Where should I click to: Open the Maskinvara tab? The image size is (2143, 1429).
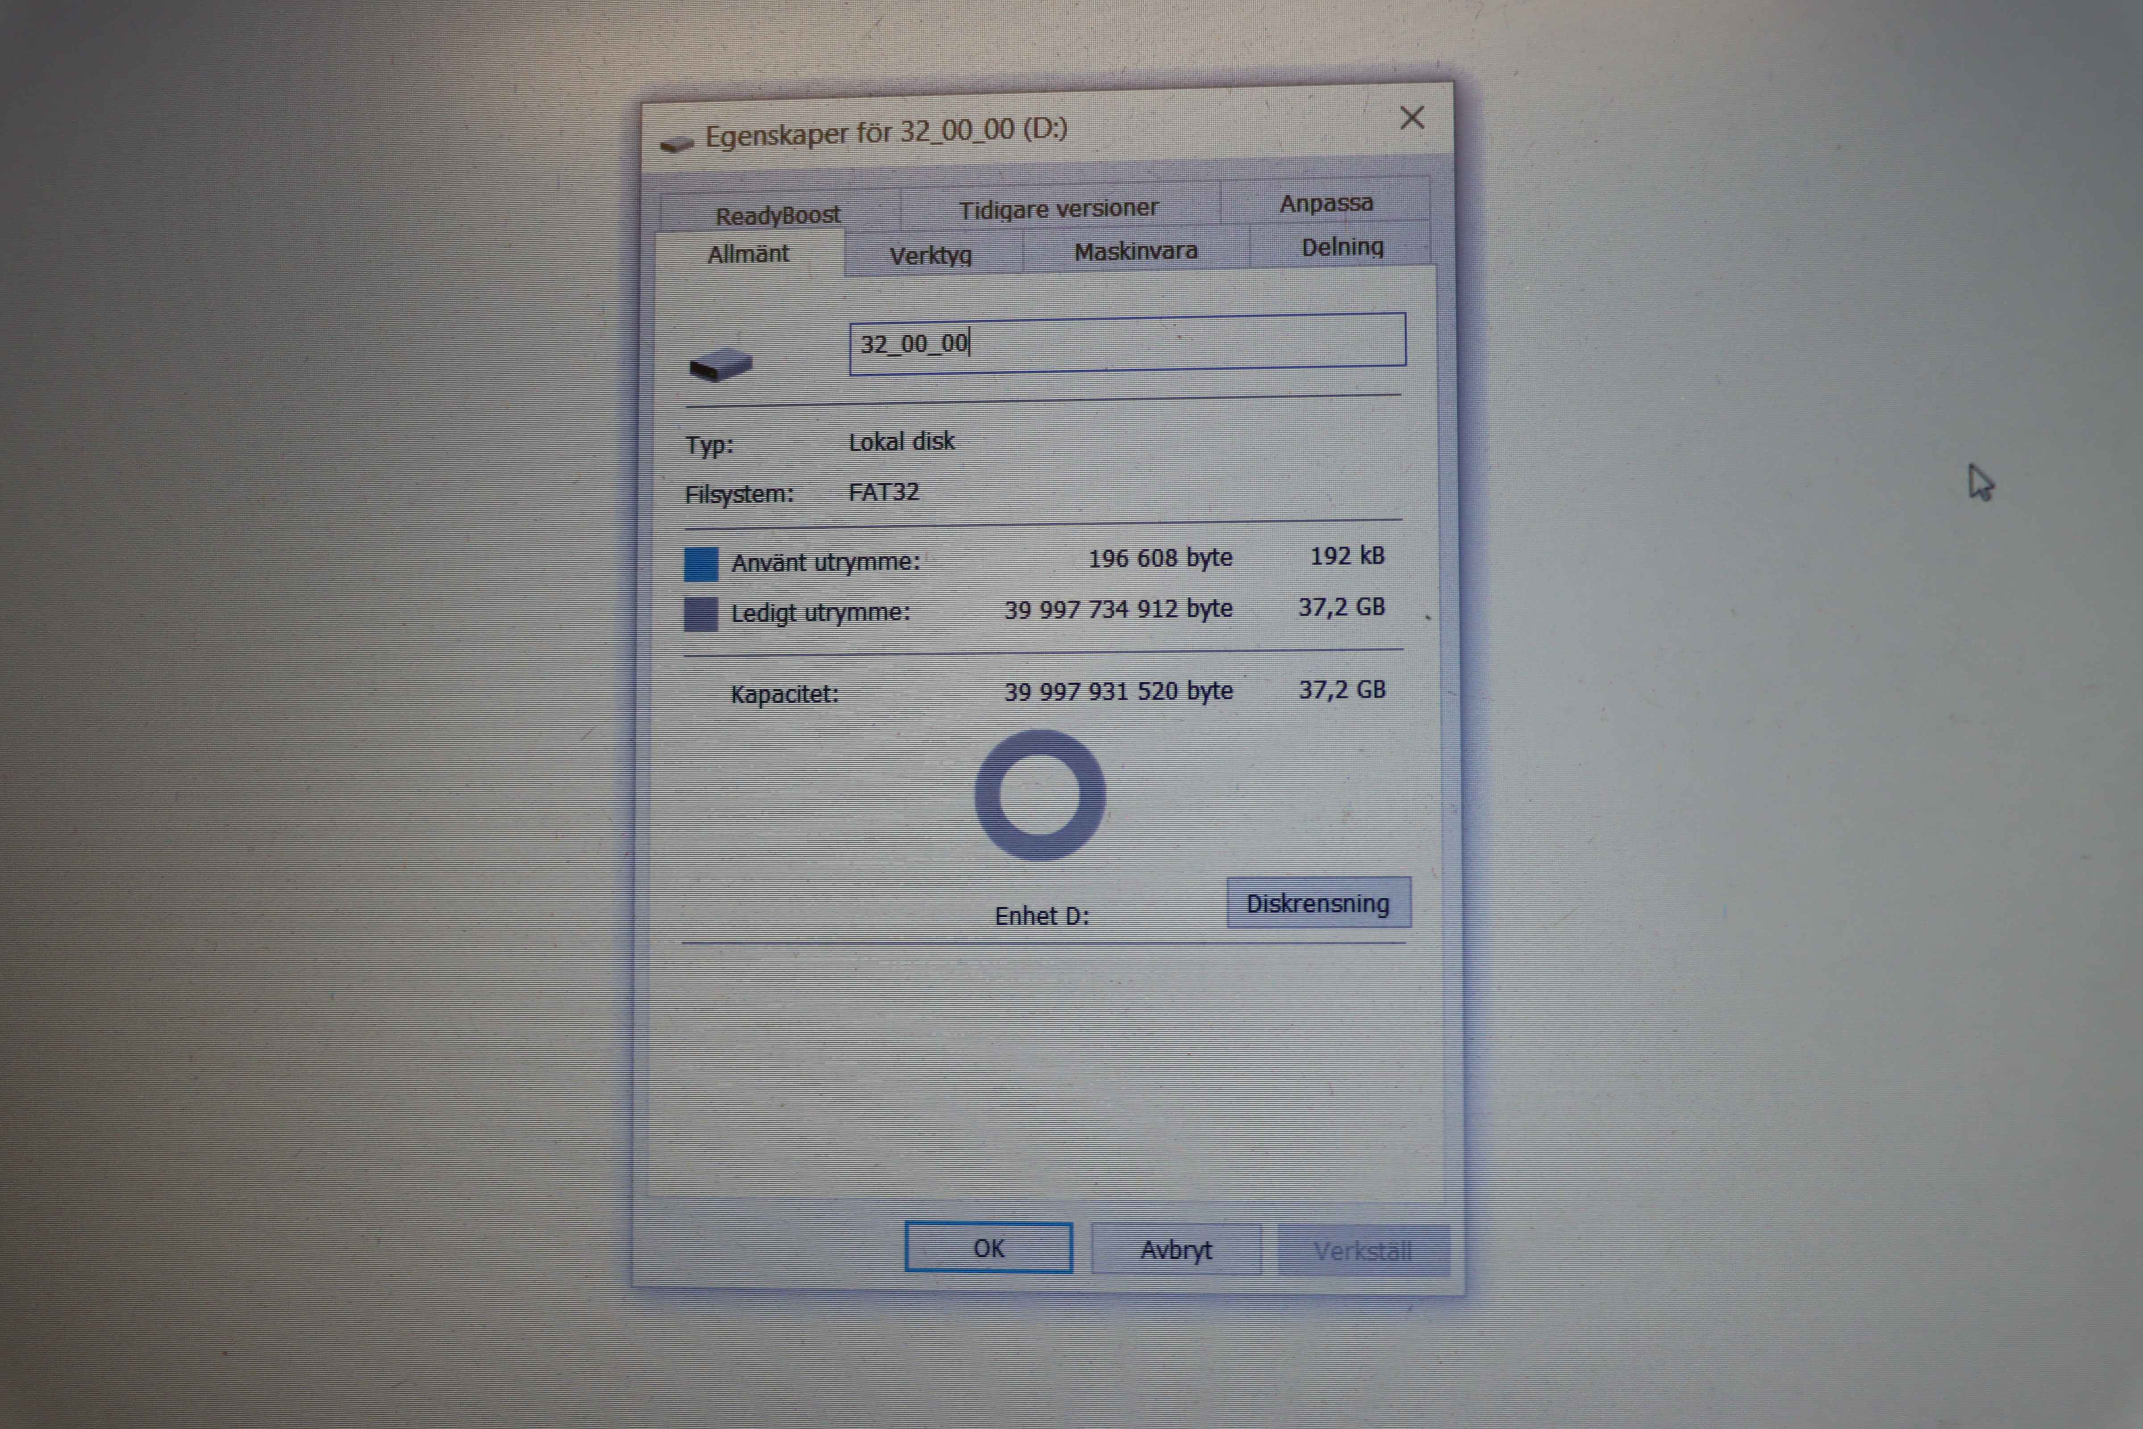[1135, 251]
